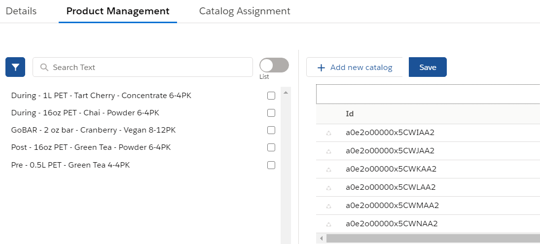Image resolution: width=540 pixels, height=244 pixels.
Task: Toggle the List view switch
Action: point(274,66)
